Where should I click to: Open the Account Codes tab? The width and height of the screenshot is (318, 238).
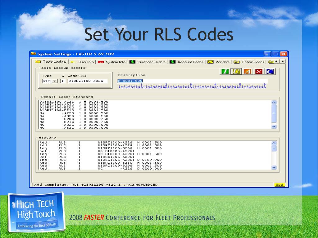click(187, 62)
